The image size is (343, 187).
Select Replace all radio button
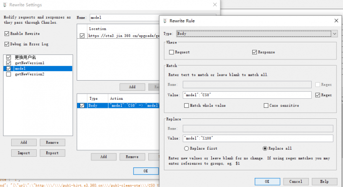265,149
